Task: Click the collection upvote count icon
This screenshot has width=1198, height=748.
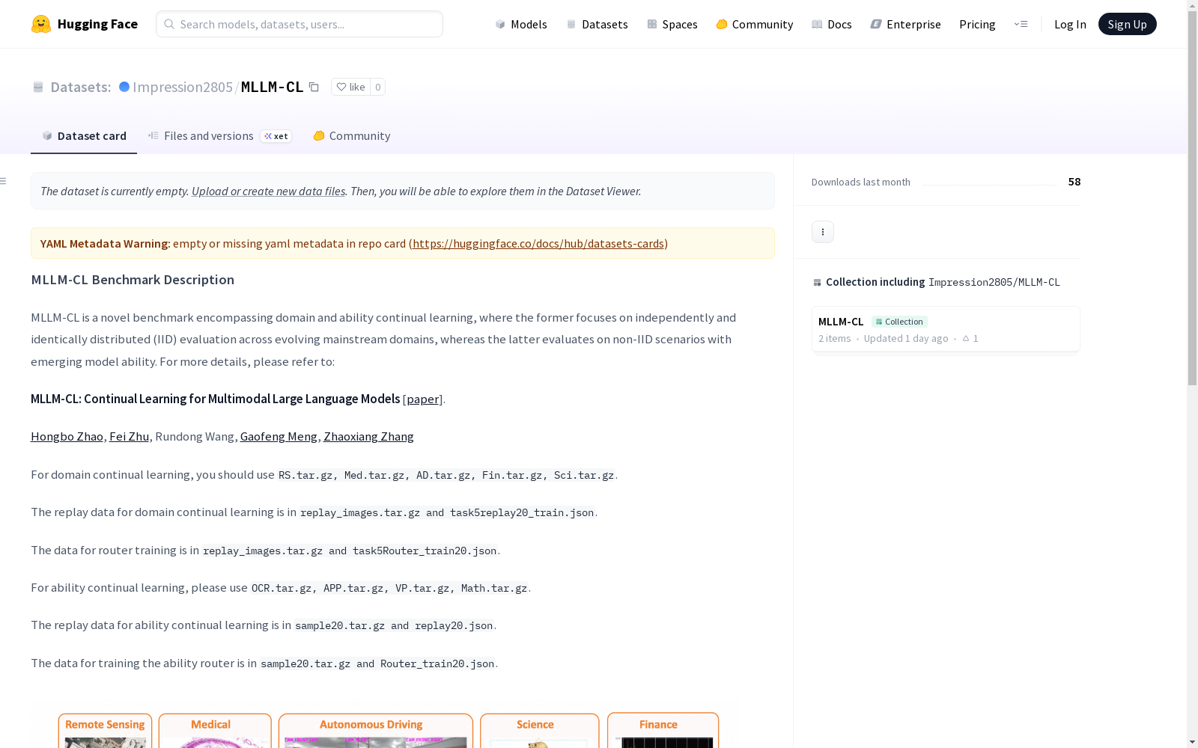Action: pos(966,338)
